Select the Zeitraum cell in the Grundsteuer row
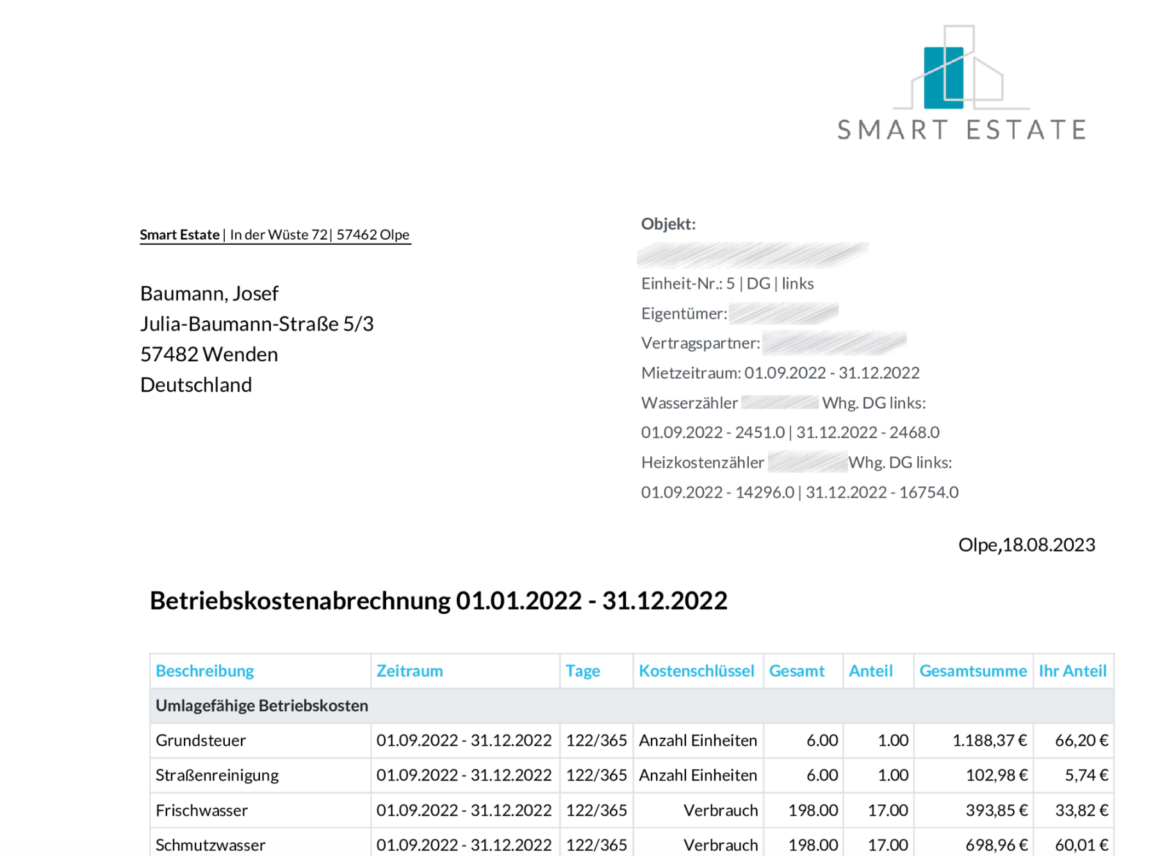 pos(464,741)
